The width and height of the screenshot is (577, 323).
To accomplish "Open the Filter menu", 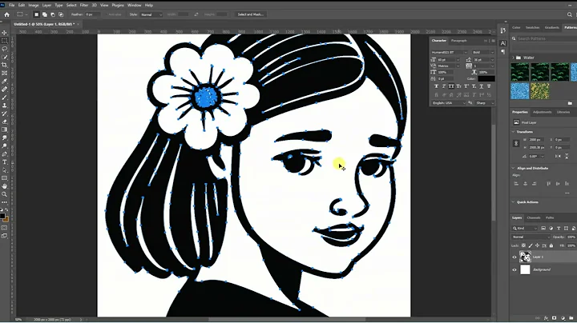I will [x=84, y=5].
